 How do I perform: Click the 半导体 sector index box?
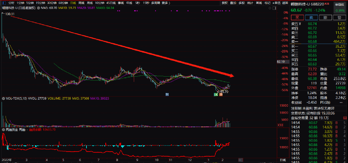pos(340,8)
